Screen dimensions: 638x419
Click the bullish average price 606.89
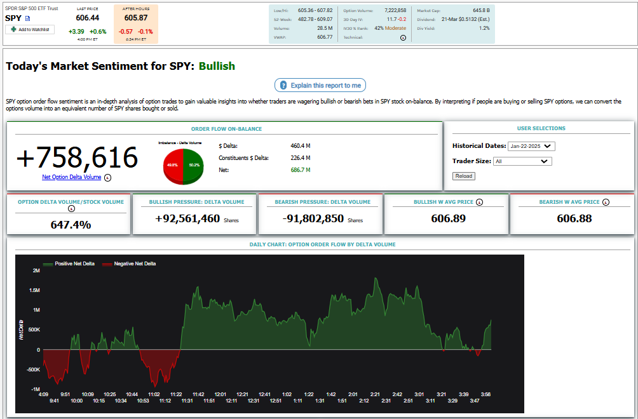(449, 218)
